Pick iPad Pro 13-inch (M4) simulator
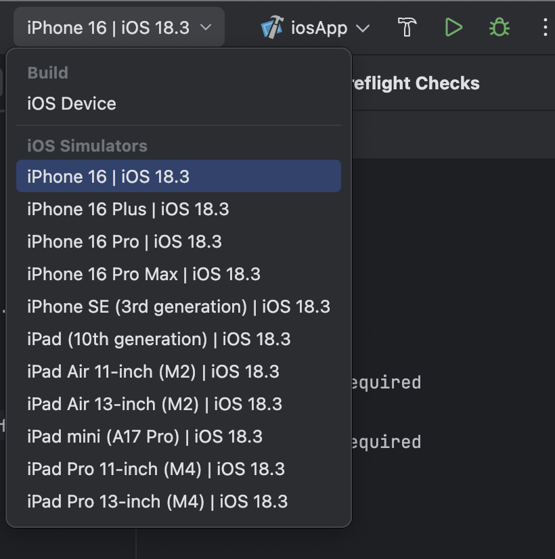Image resolution: width=555 pixels, height=559 pixels. coord(179,501)
